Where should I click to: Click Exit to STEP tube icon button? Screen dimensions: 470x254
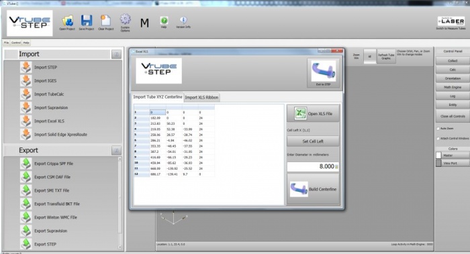(x=323, y=73)
